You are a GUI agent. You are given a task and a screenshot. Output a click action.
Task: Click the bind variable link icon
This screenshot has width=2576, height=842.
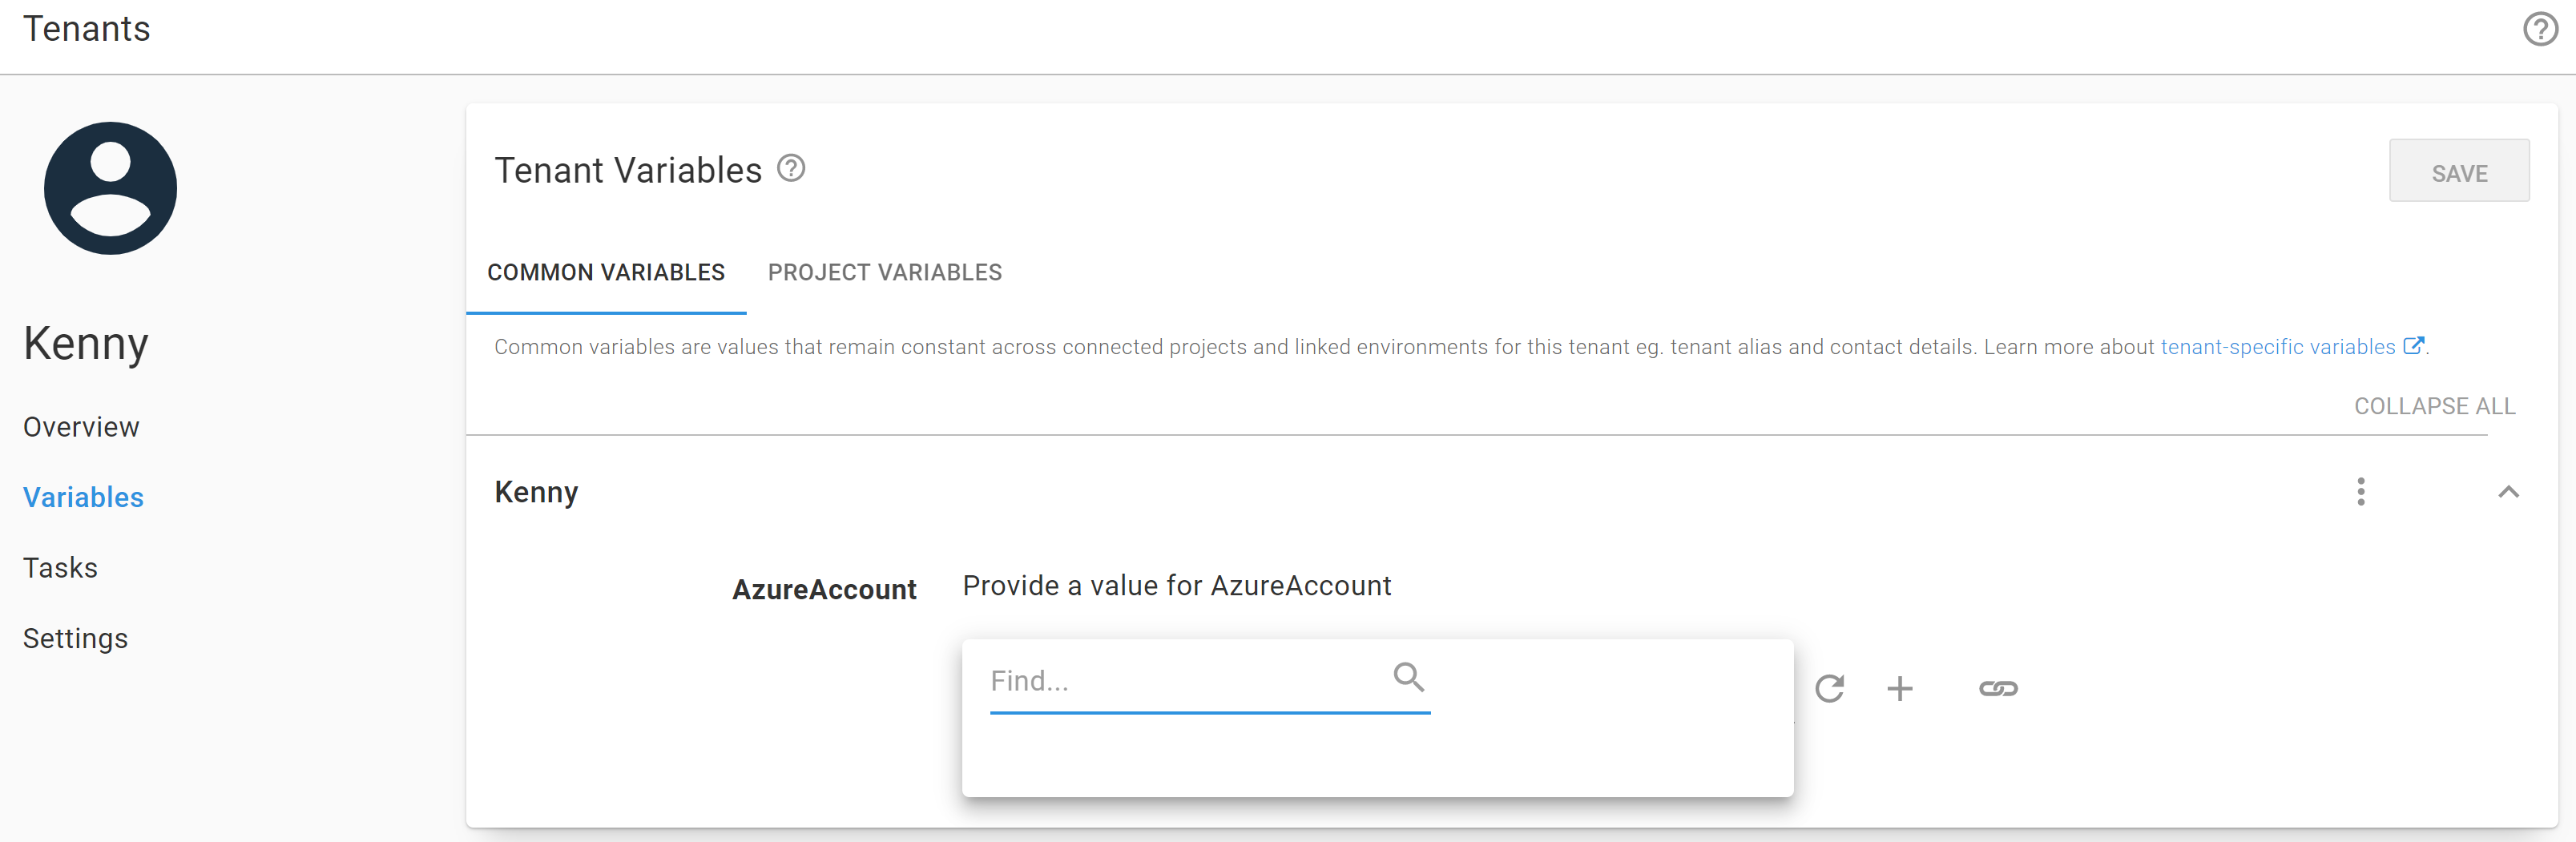click(1998, 688)
